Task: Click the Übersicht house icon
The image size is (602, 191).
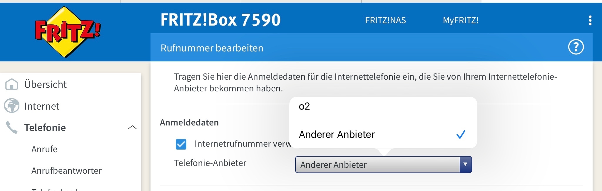Action: (12, 84)
